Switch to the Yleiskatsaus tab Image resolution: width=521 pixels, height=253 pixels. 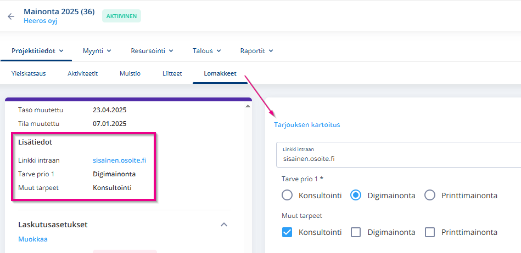point(29,73)
